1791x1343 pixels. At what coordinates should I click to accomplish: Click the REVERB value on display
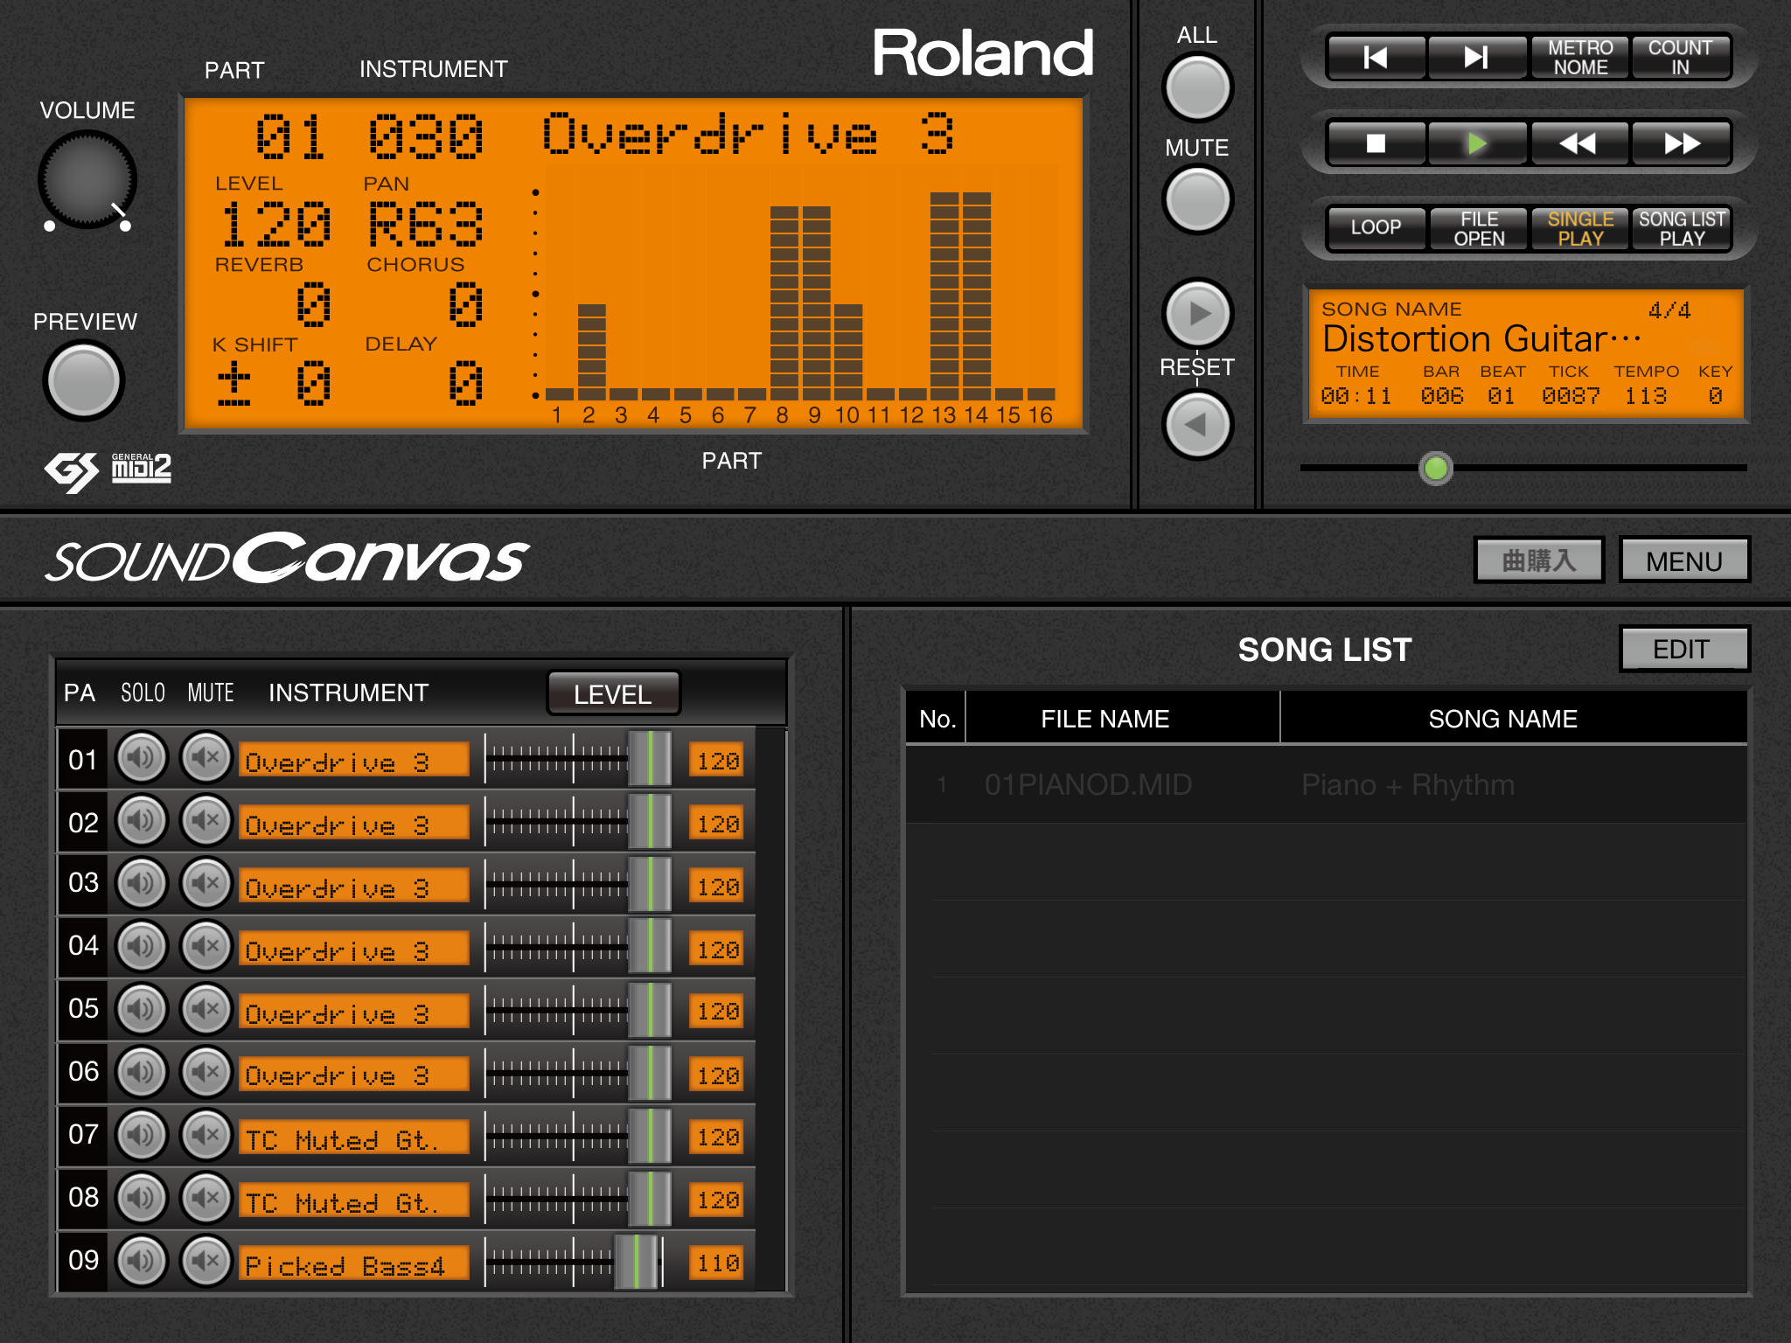[x=313, y=305]
